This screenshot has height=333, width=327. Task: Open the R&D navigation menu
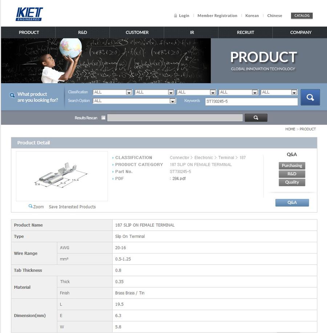pos(82,32)
